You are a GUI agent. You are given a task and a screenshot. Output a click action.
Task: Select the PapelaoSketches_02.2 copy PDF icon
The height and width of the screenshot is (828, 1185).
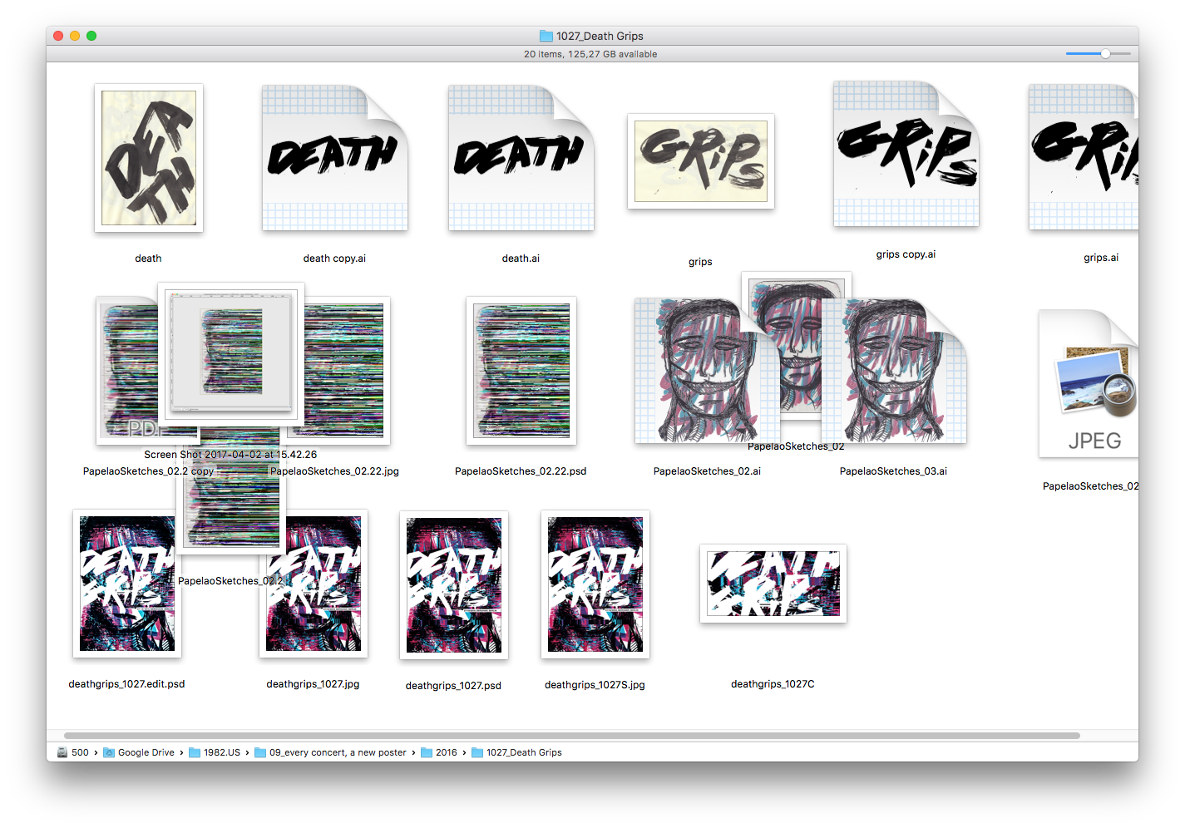(126, 371)
